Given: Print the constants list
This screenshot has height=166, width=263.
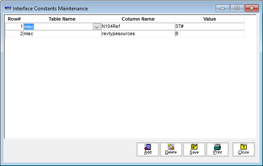Looking at the screenshot, I should [217, 149].
